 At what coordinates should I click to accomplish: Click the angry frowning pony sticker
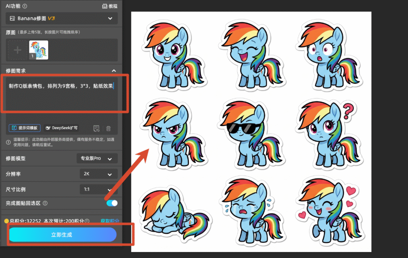pyautogui.click(x=174, y=134)
